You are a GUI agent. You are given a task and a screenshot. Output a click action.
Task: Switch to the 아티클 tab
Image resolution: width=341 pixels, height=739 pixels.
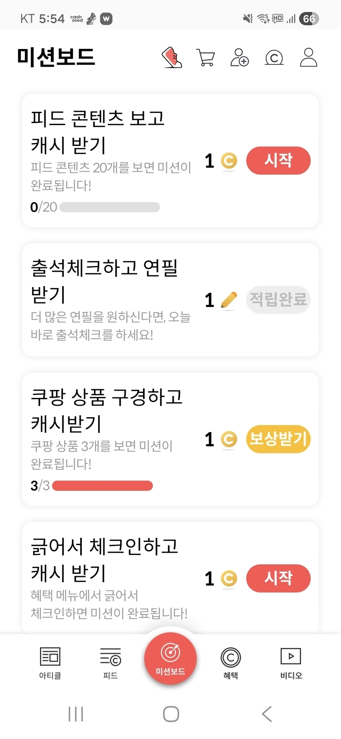50,663
